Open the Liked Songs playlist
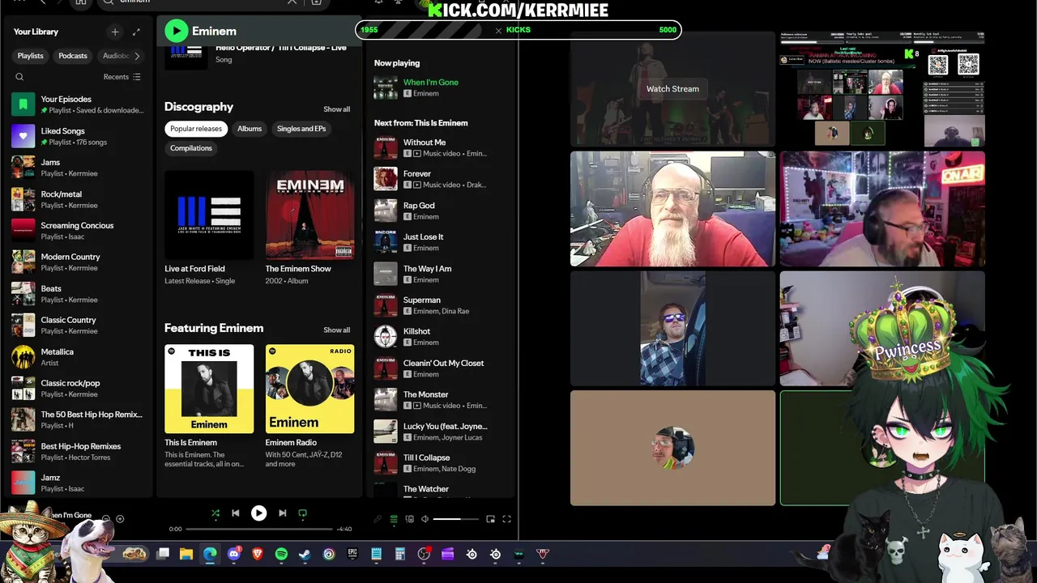 click(79, 136)
